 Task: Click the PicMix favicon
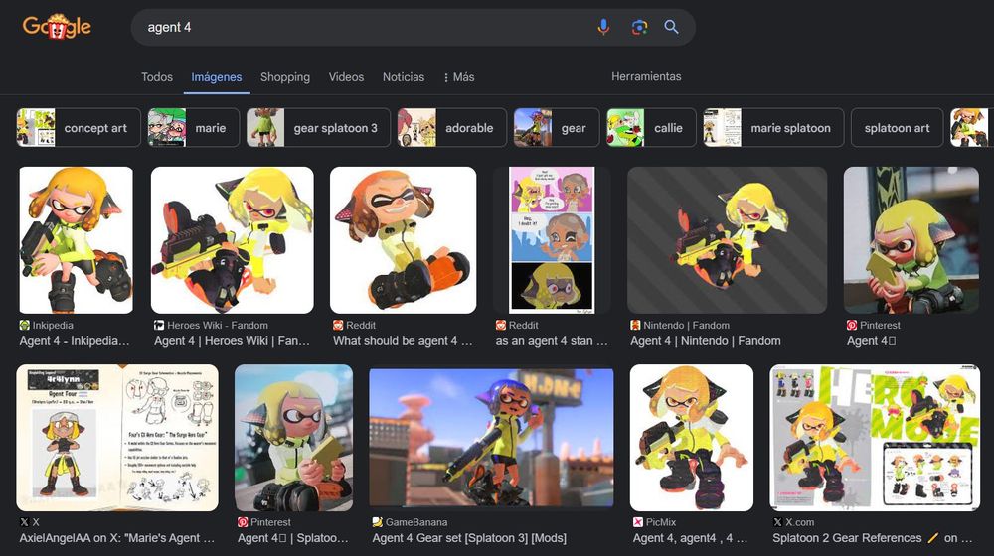pyautogui.click(x=638, y=522)
